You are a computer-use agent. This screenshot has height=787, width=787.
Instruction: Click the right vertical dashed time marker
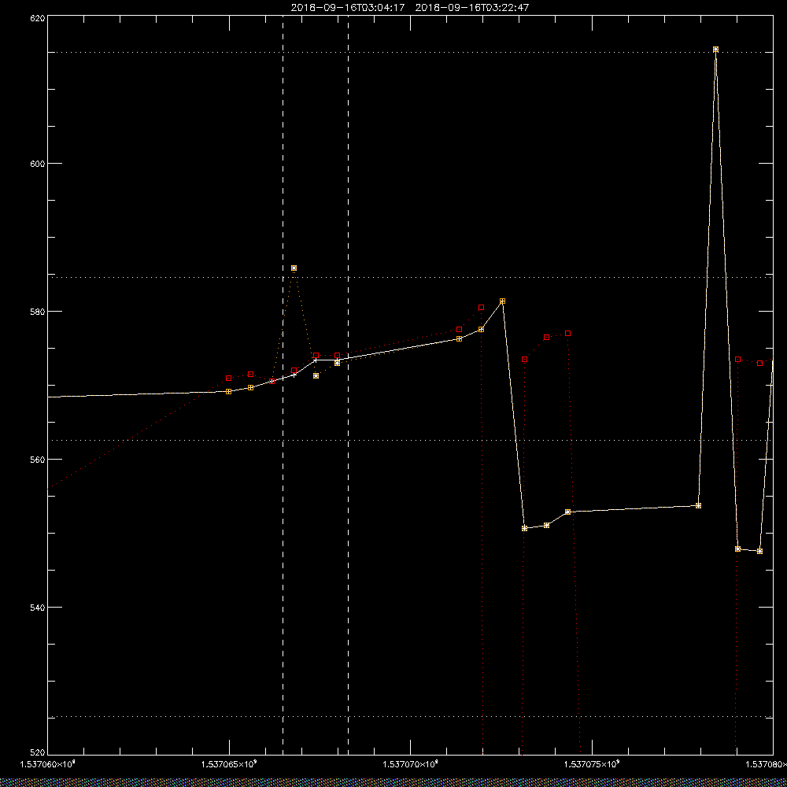[349, 385]
